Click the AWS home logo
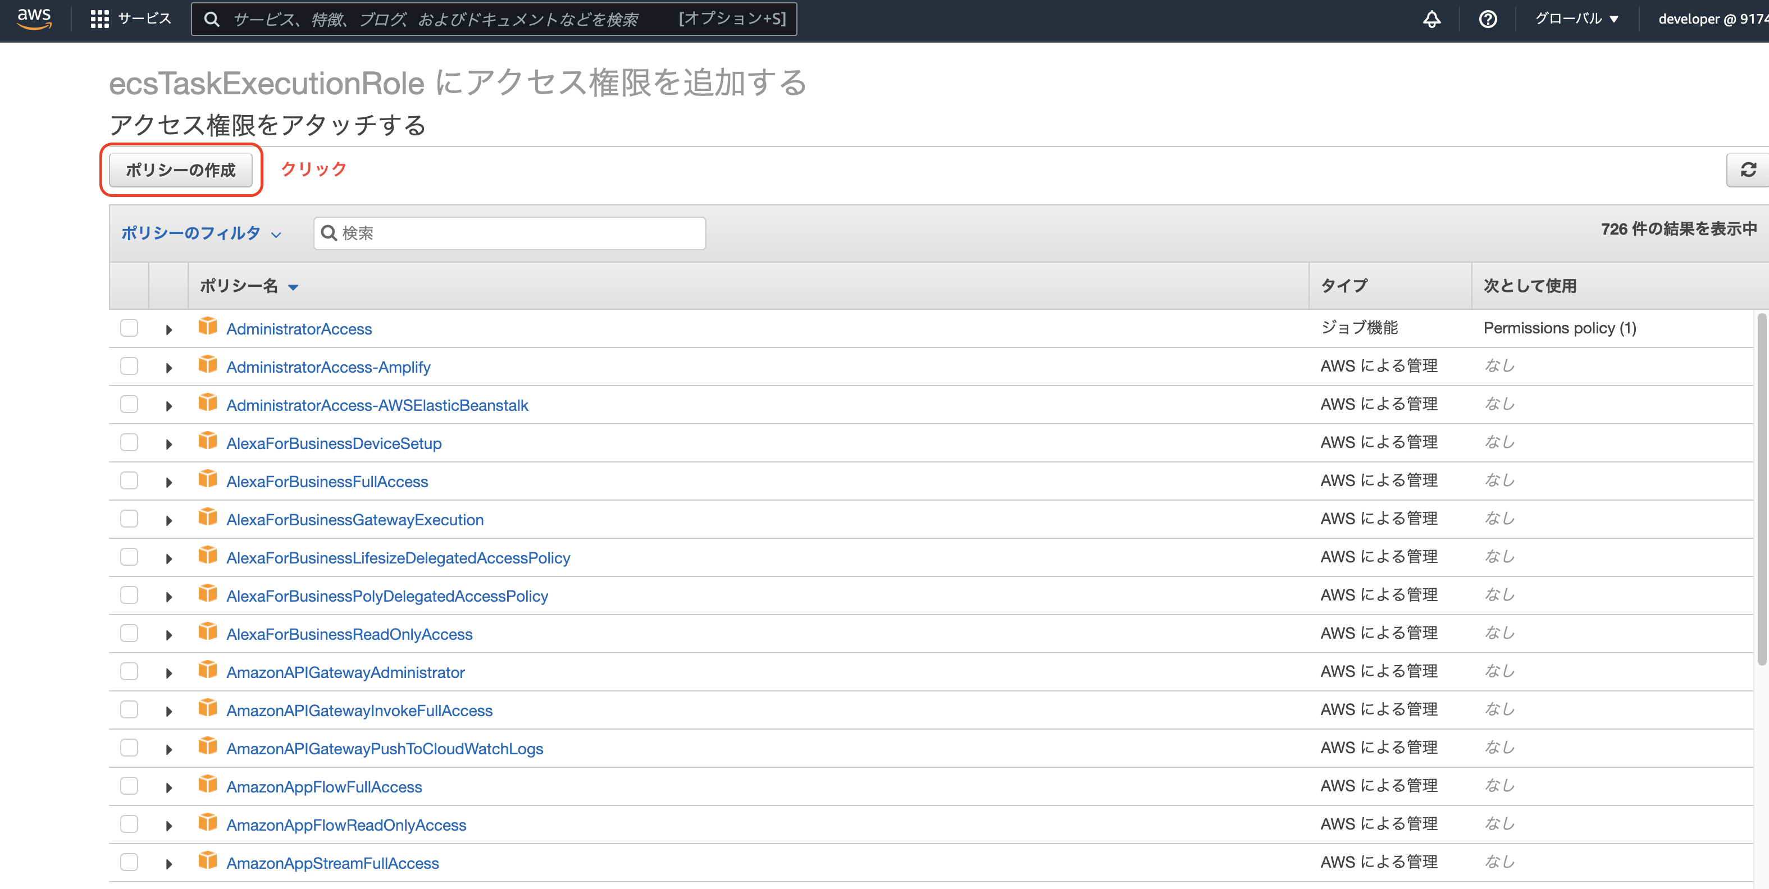Screen dimensions: 1769x889 (33, 19)
